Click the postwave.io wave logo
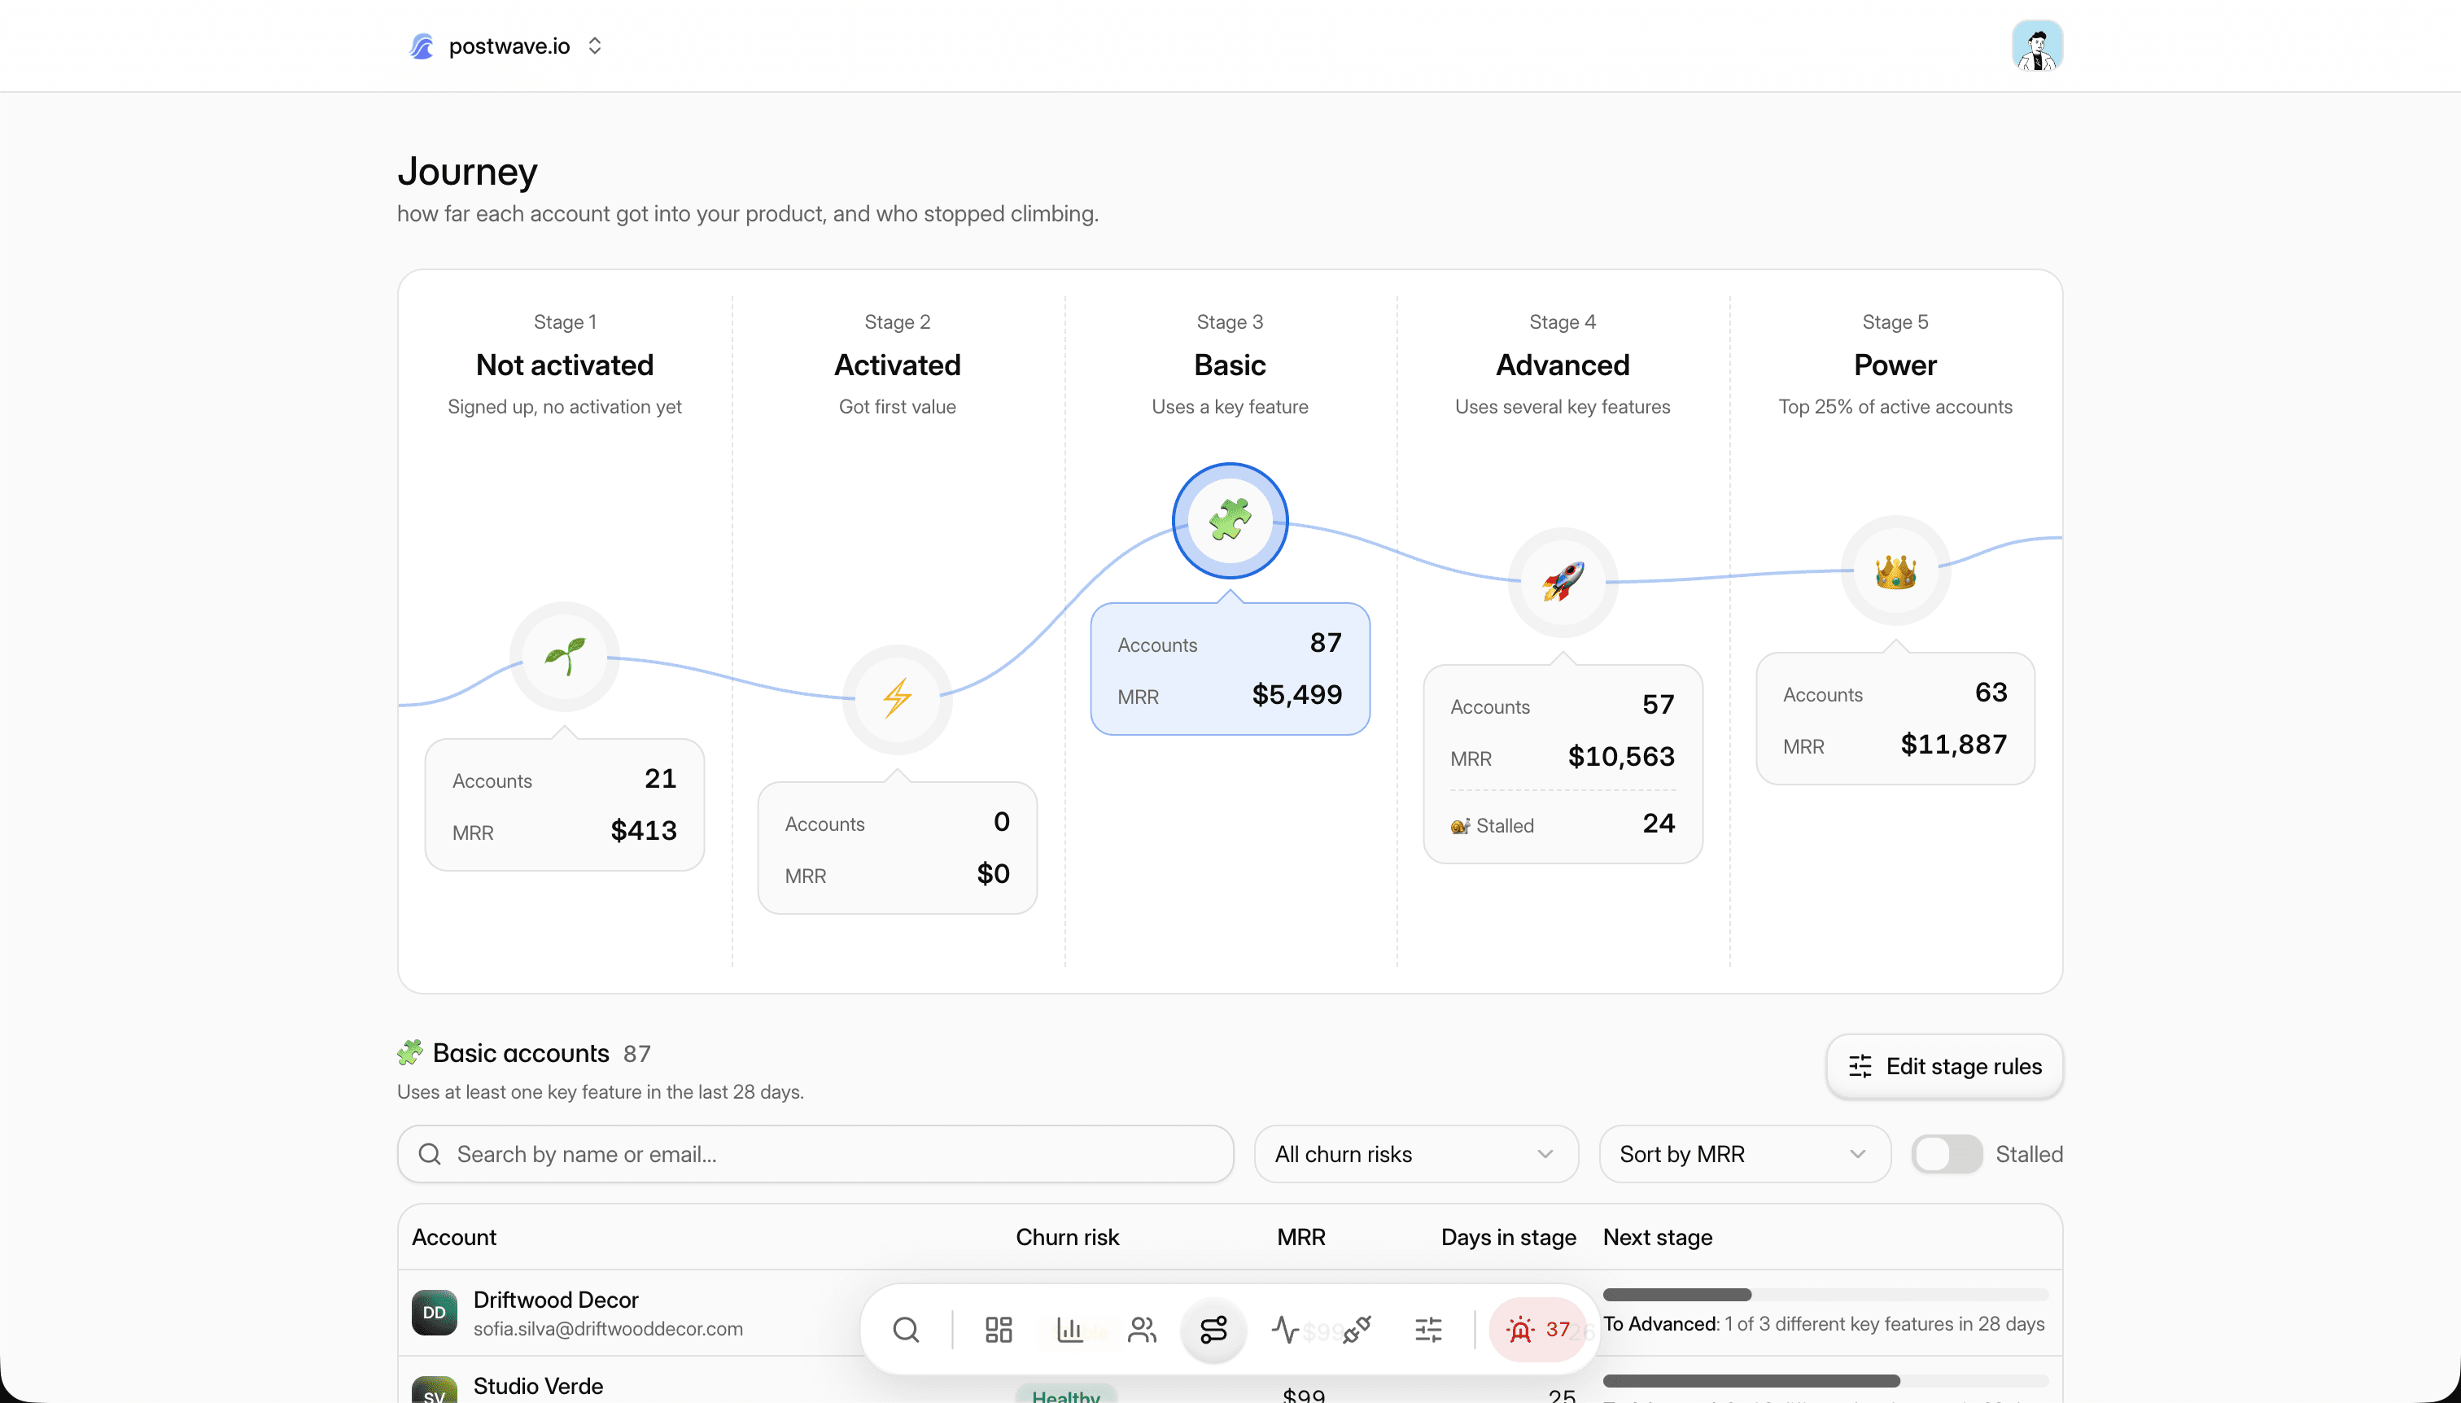The width and height of the screenshot is (2461, 1403). 421,46
